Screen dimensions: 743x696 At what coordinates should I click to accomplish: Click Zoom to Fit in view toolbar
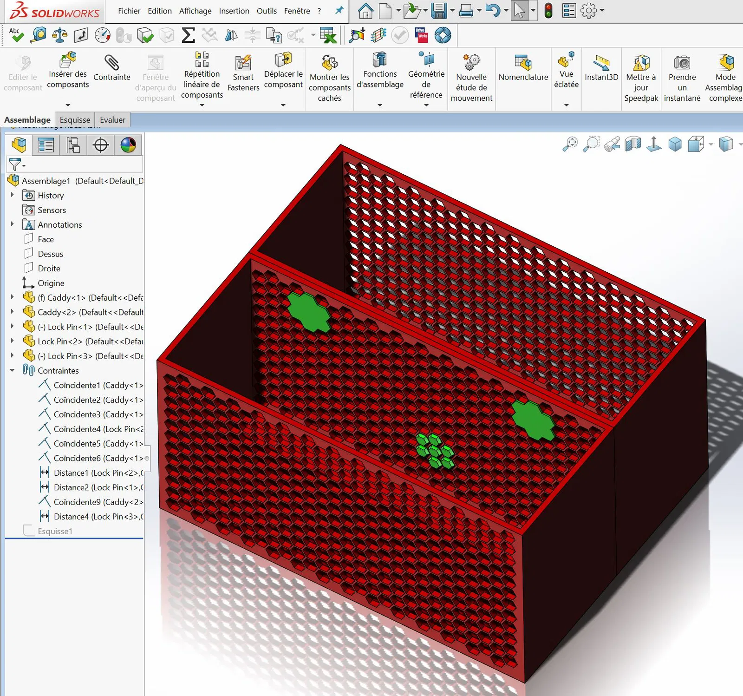click(570, 144)
